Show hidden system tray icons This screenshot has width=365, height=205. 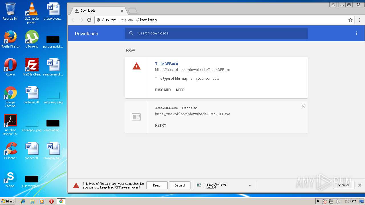318,201
